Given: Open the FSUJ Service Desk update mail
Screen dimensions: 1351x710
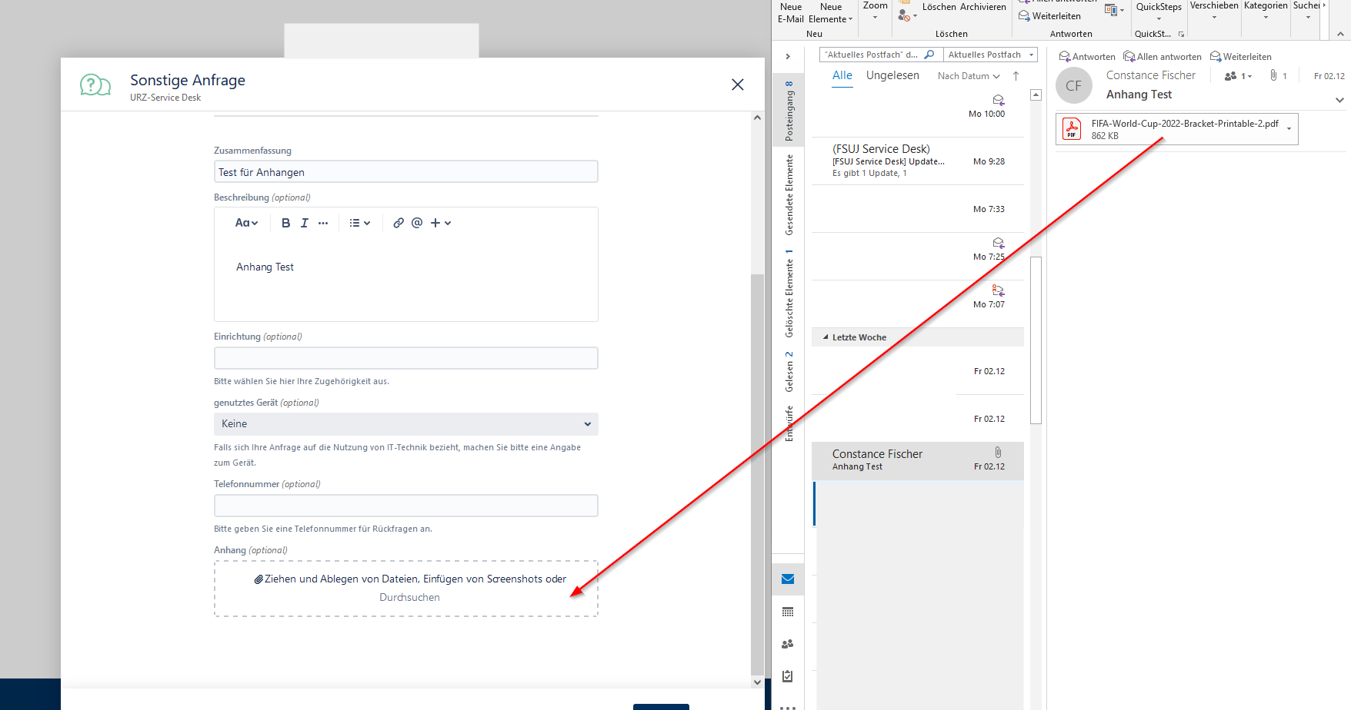Looking at the screenshot, I should tap(918, 161).
